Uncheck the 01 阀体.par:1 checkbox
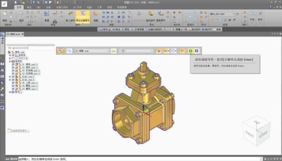Screen dimensions: 282x161 [13, 64]
